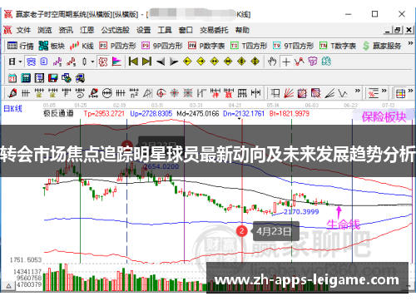Open the 公式选股 menu
Viewport: 416px width, 301px height.
click(x=115, y=30)
